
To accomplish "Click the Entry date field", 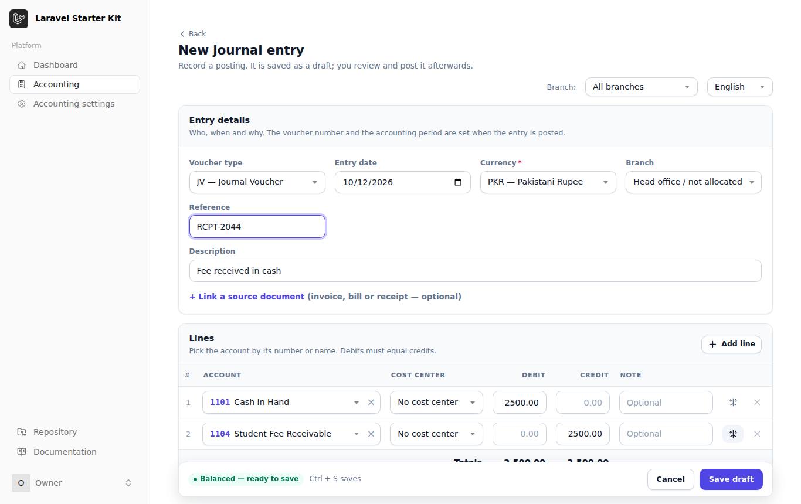I will [x=402, y=182].
